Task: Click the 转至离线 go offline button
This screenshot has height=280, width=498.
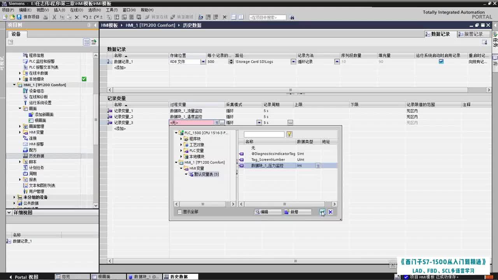Action: click(182, 17)
